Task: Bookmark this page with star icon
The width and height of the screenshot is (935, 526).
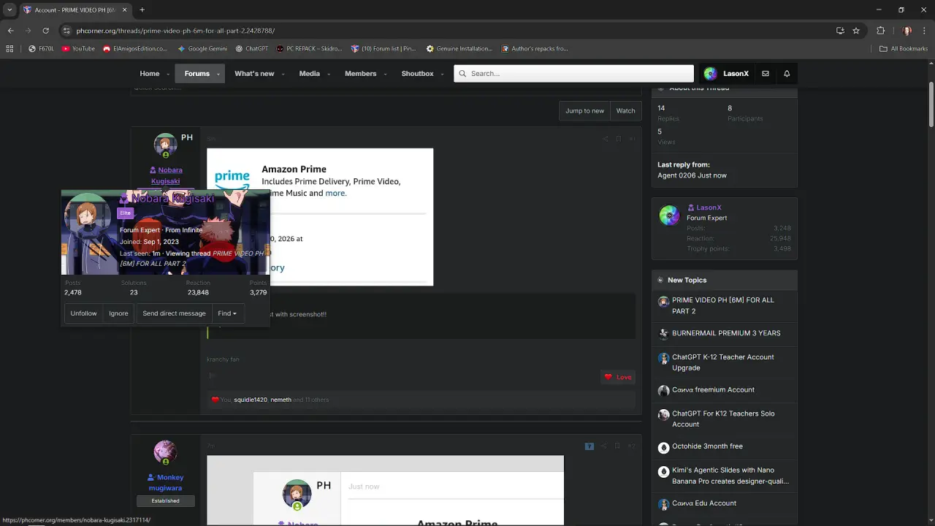Action: [x=856, y=31]
